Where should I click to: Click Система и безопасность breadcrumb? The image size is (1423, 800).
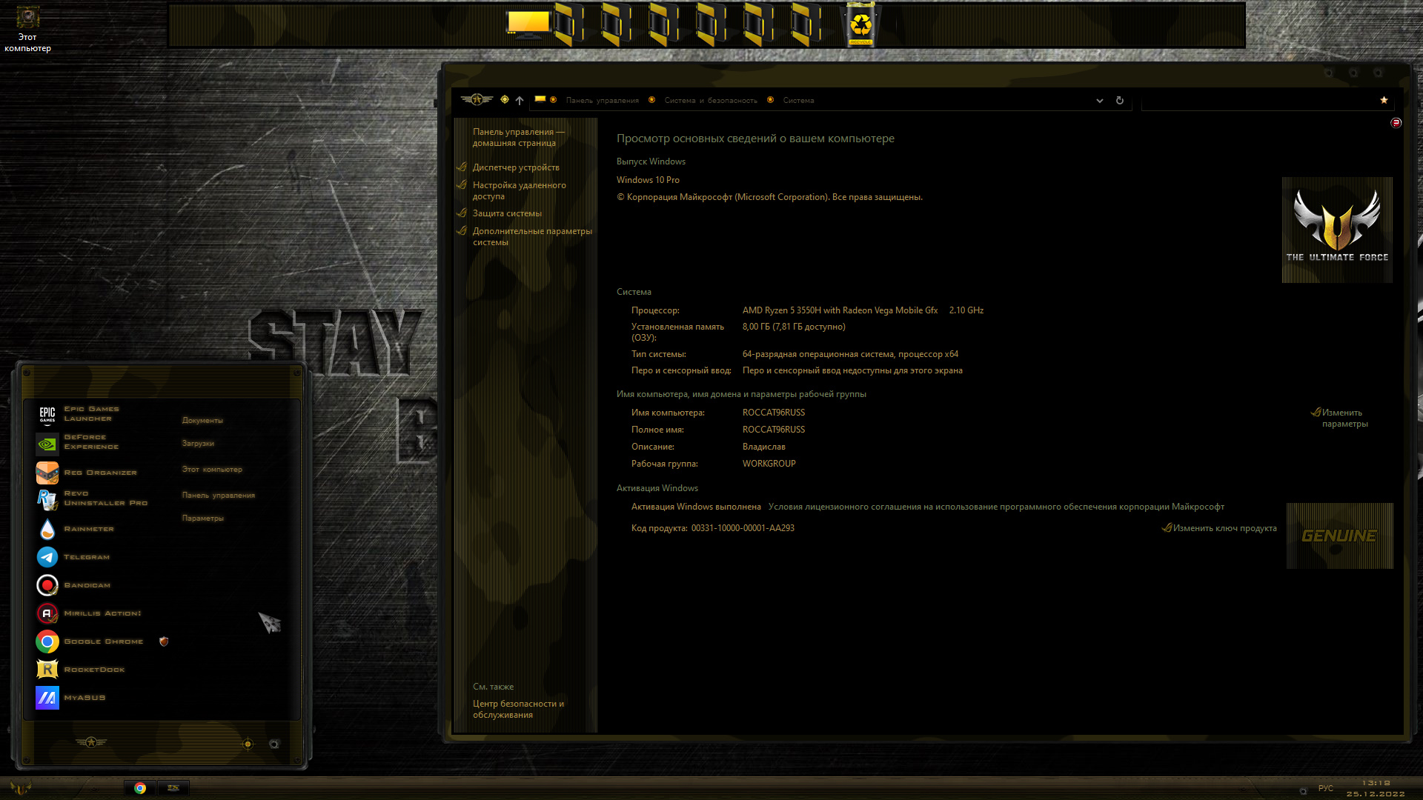711,101
